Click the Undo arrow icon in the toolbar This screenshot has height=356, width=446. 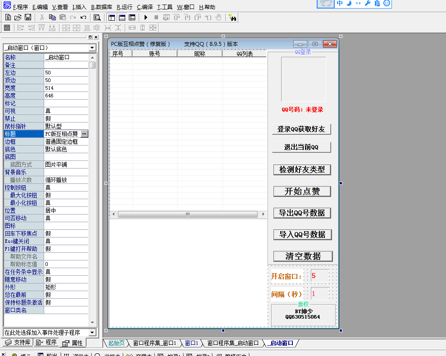tap(83, 18)
